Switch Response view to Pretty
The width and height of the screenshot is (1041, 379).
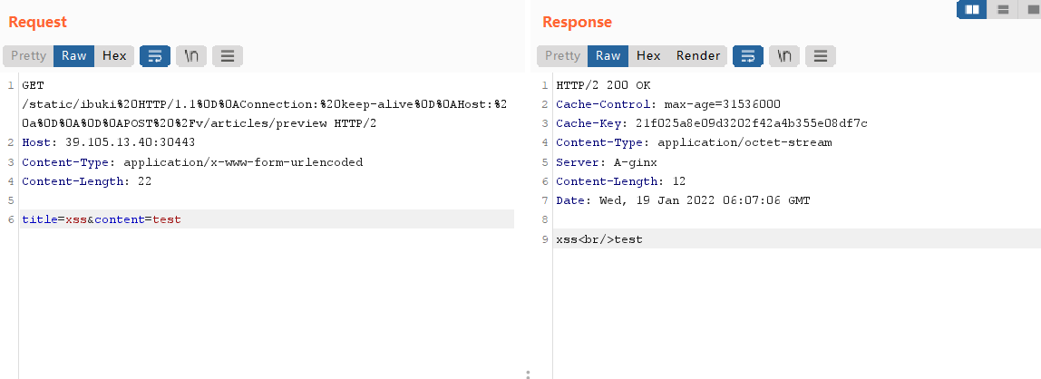click(562, 56)
